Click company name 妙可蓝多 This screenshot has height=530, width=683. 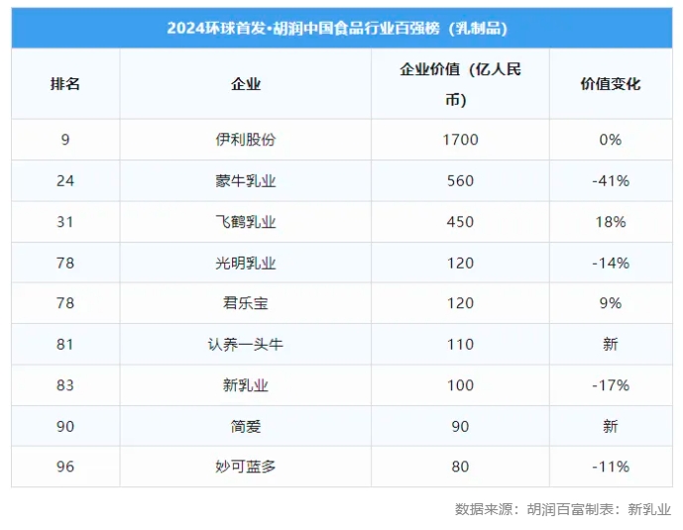pos(246,467)
